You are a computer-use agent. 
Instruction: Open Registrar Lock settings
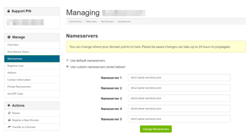[32, 66]
